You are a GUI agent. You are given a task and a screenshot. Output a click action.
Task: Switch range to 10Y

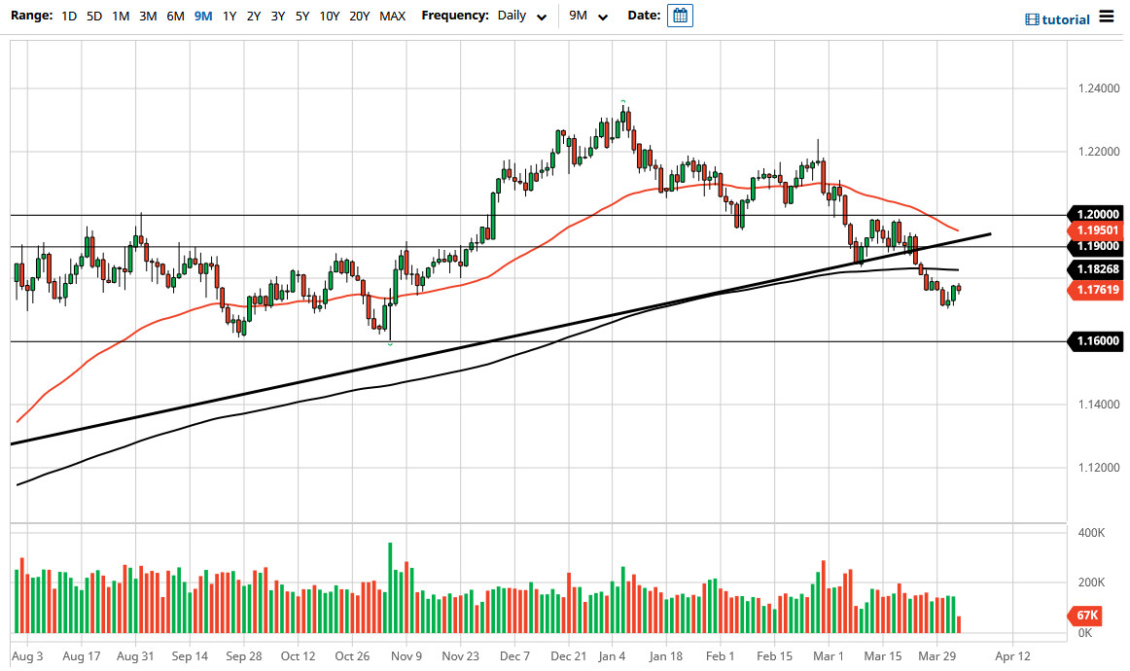(x=330, y=16)
